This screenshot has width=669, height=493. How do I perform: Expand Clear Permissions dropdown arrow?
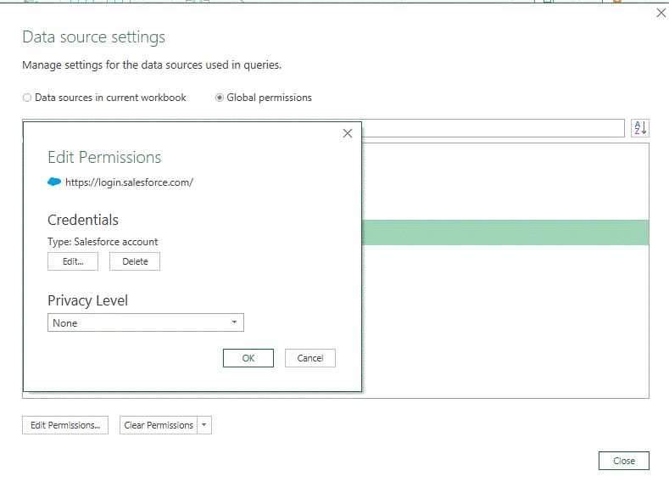tap(204, 425)
